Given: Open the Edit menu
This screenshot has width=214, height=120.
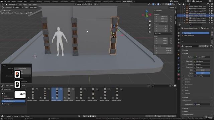Looking at the screenshot, I should pyautogui.click(x=9, y=1).
